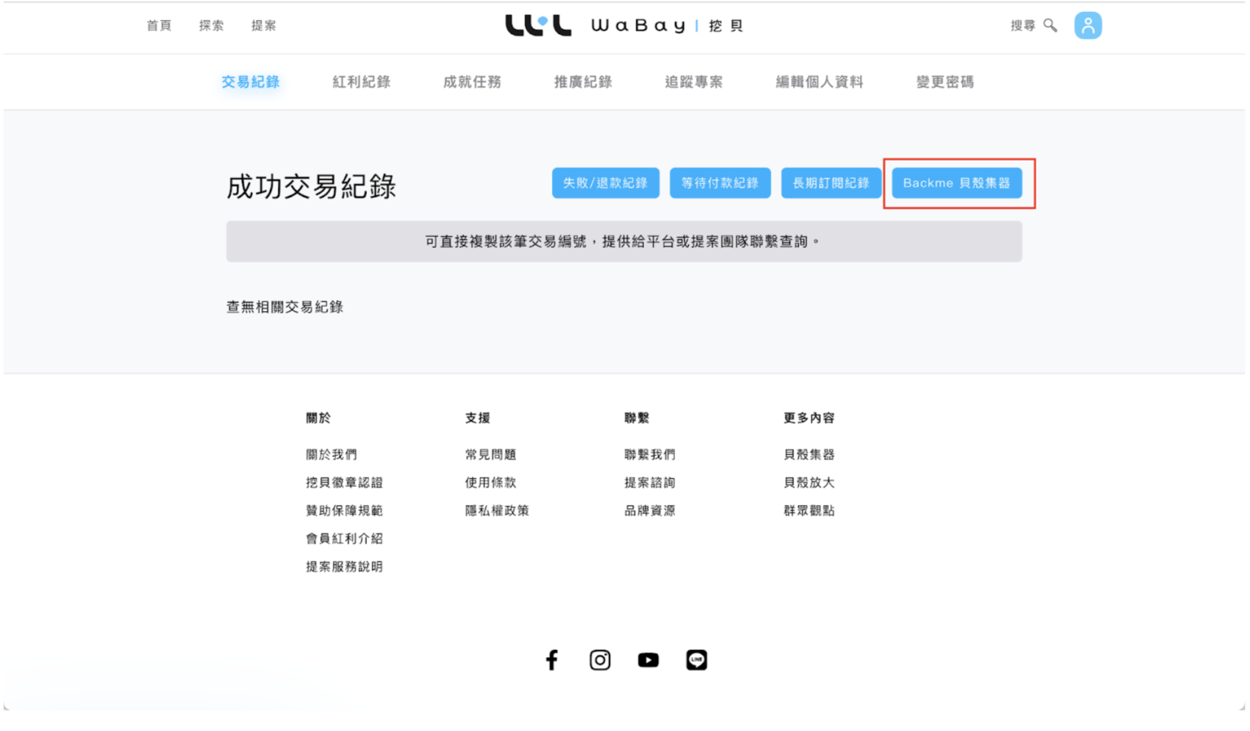View 長期訂閱紀錄 button
1250x731 pixels.
(830, 183)
